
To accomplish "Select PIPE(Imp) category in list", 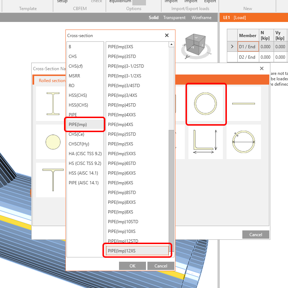I will 84,125.
